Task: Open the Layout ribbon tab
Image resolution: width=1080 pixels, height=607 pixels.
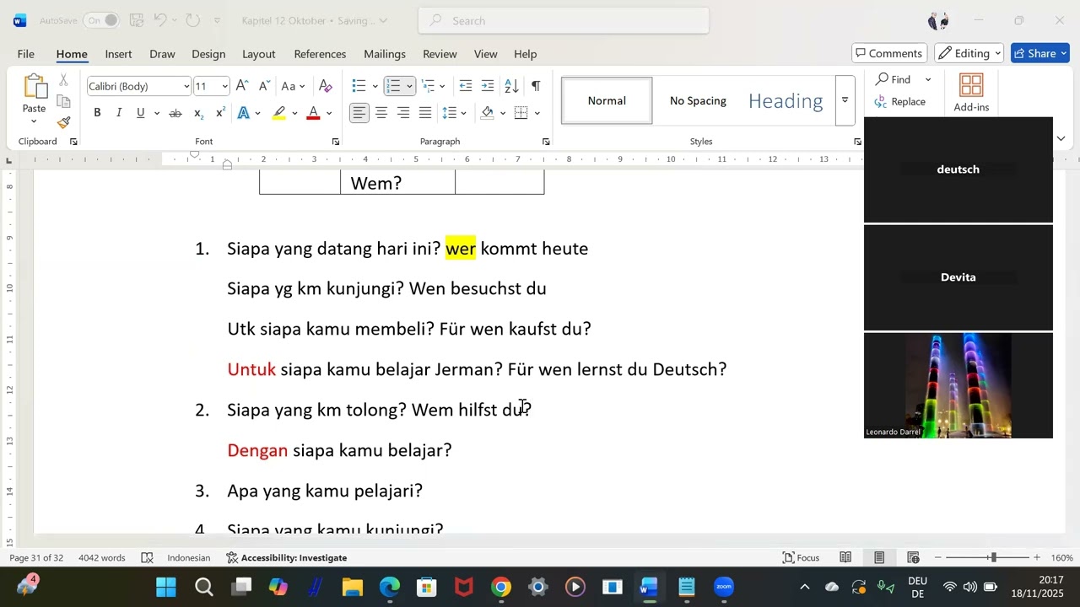Action: [x=258, y=54]
